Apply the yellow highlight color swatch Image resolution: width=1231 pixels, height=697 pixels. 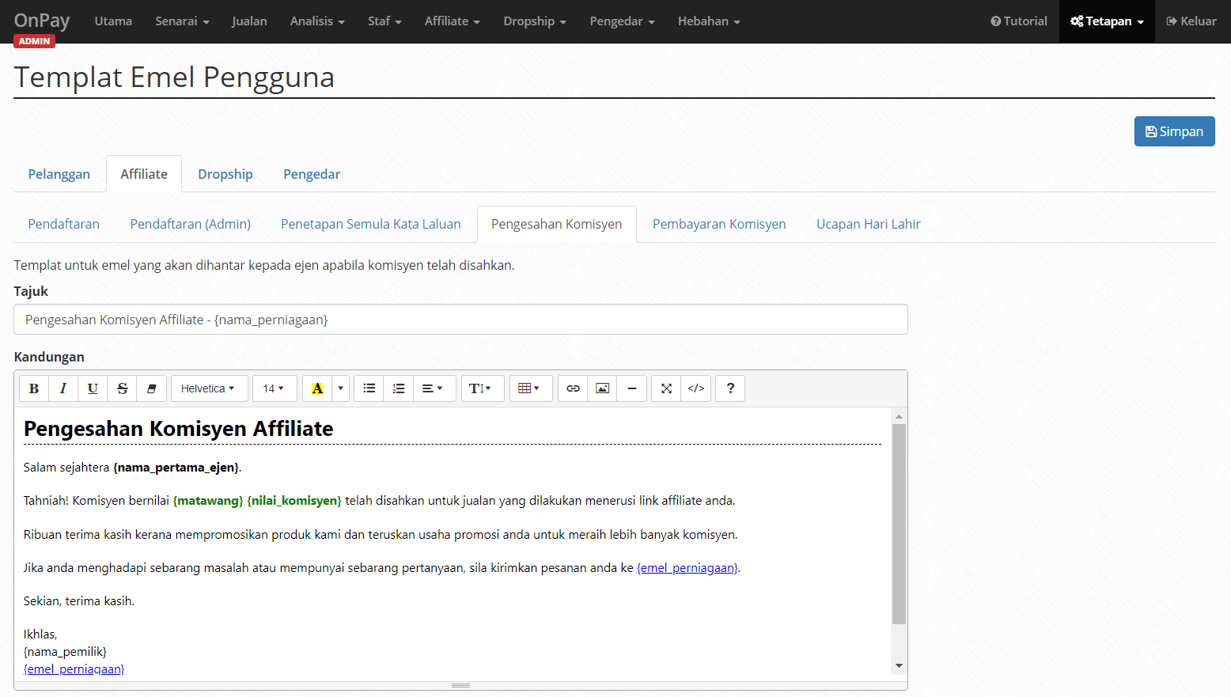(x=317, y=388)
